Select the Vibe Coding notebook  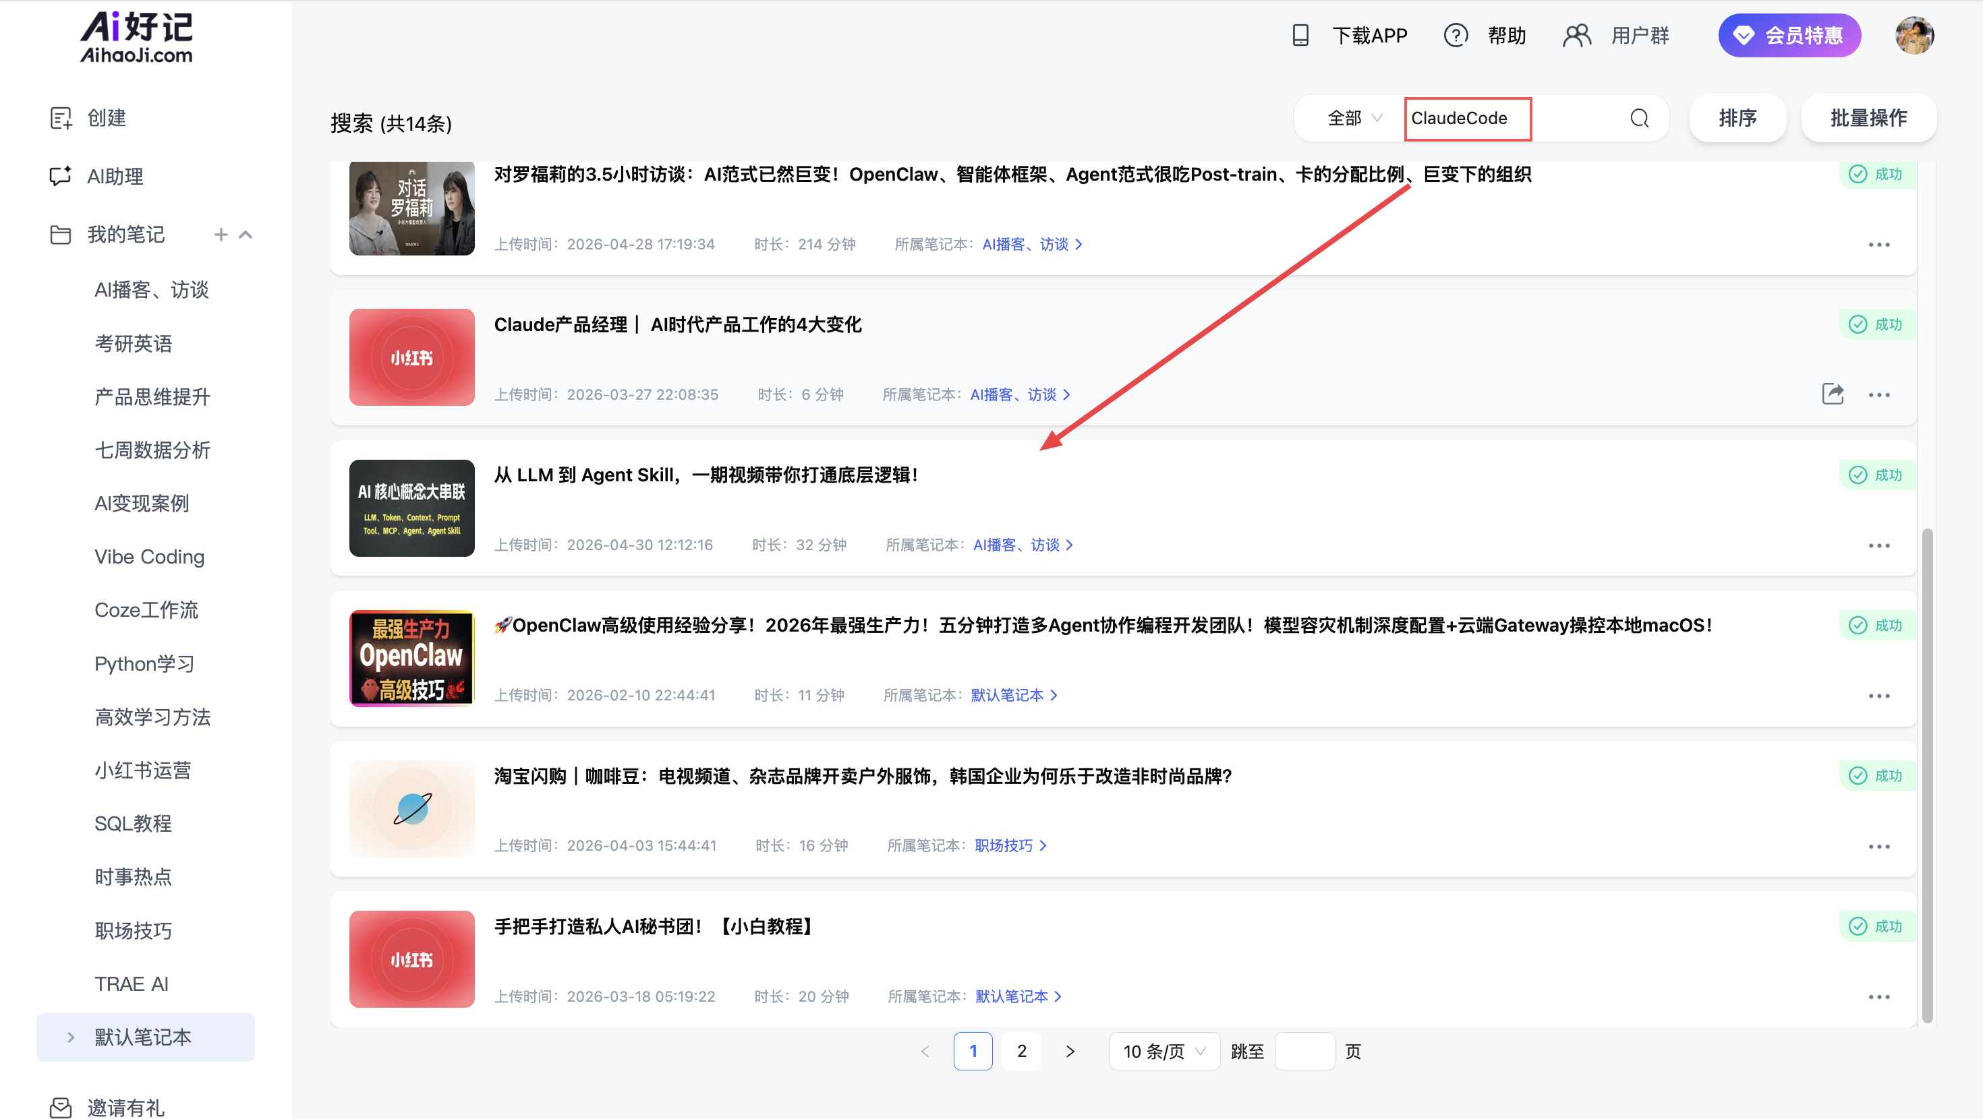pyautogui.click(x=149, y=556)
